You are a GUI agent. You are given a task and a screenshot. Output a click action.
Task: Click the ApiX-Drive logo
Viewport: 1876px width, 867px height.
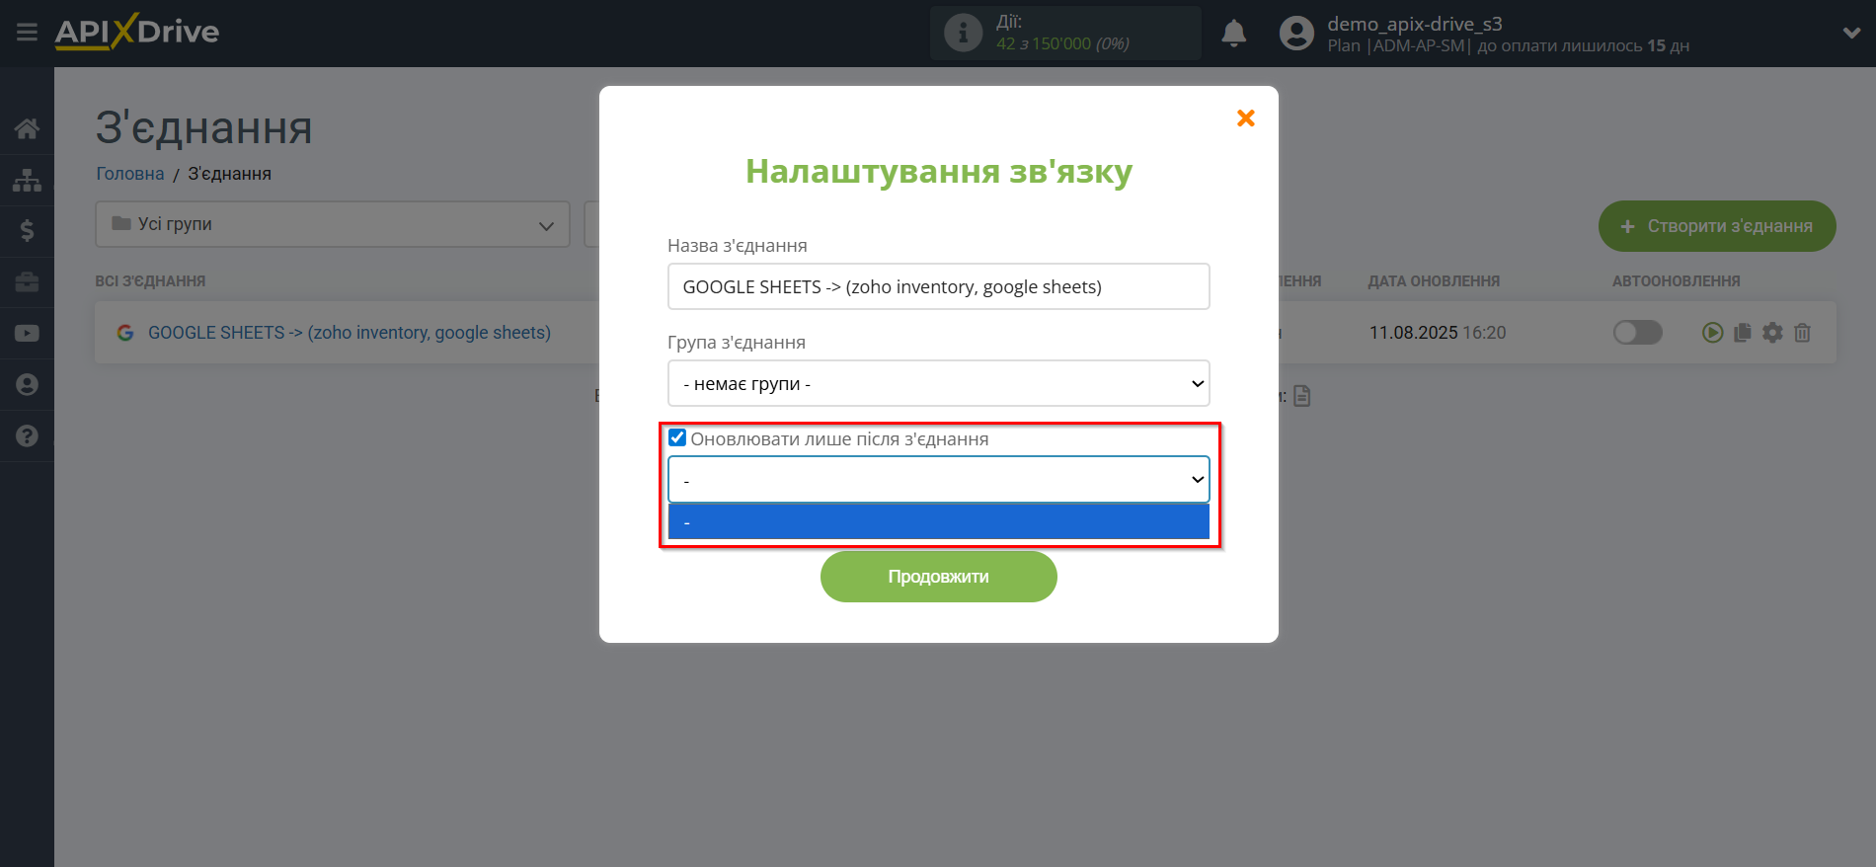(x=137, y=32)
